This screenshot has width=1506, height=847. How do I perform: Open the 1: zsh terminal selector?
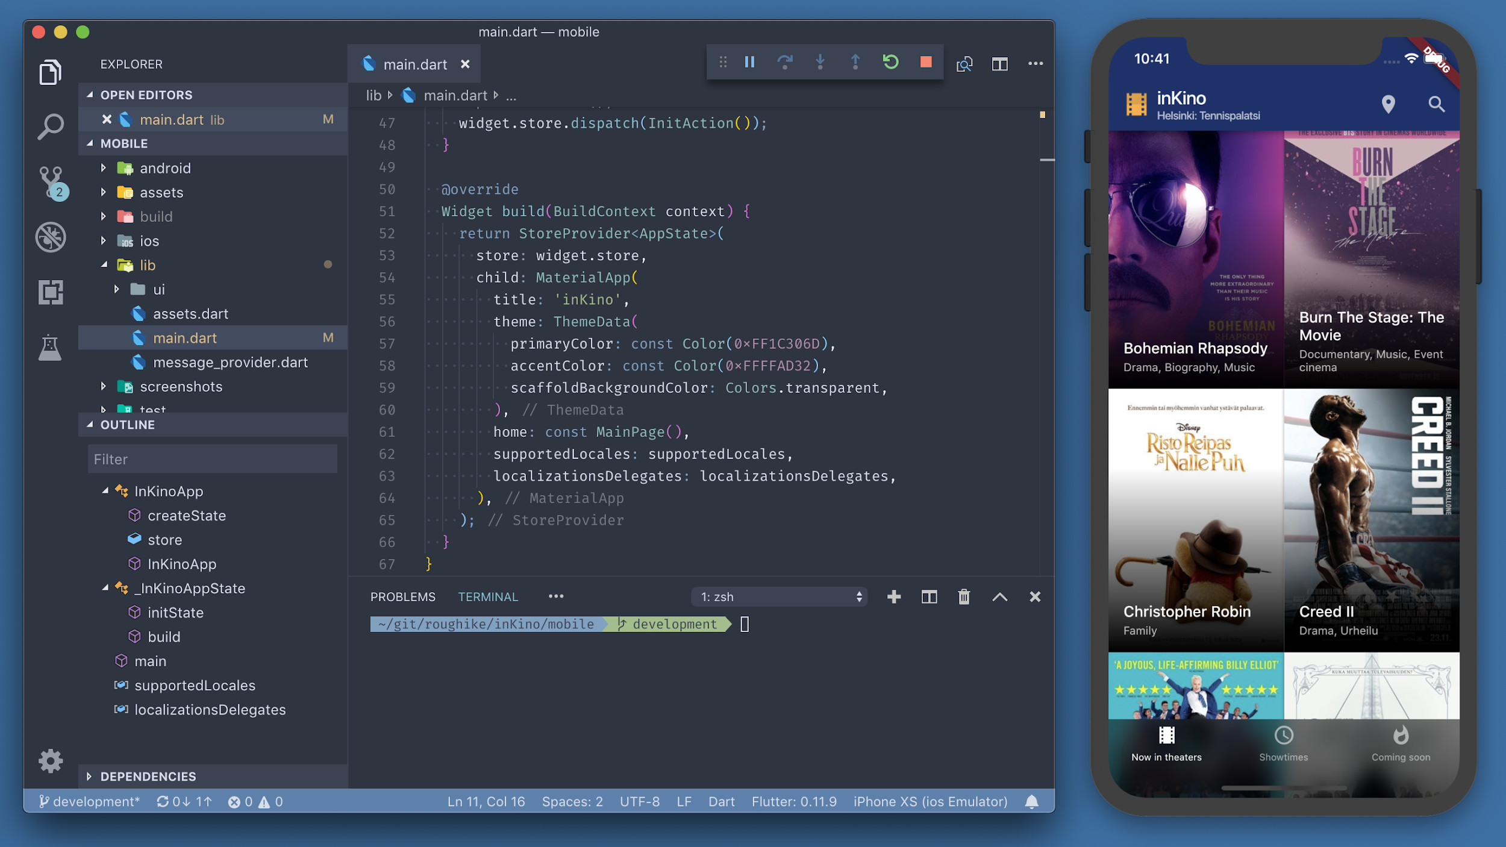pyautogui.click(x=779, y=597)
